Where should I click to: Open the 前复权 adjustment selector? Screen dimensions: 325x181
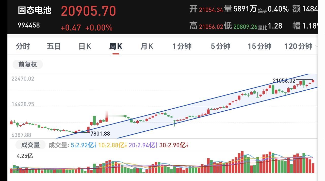click(28, 65)
